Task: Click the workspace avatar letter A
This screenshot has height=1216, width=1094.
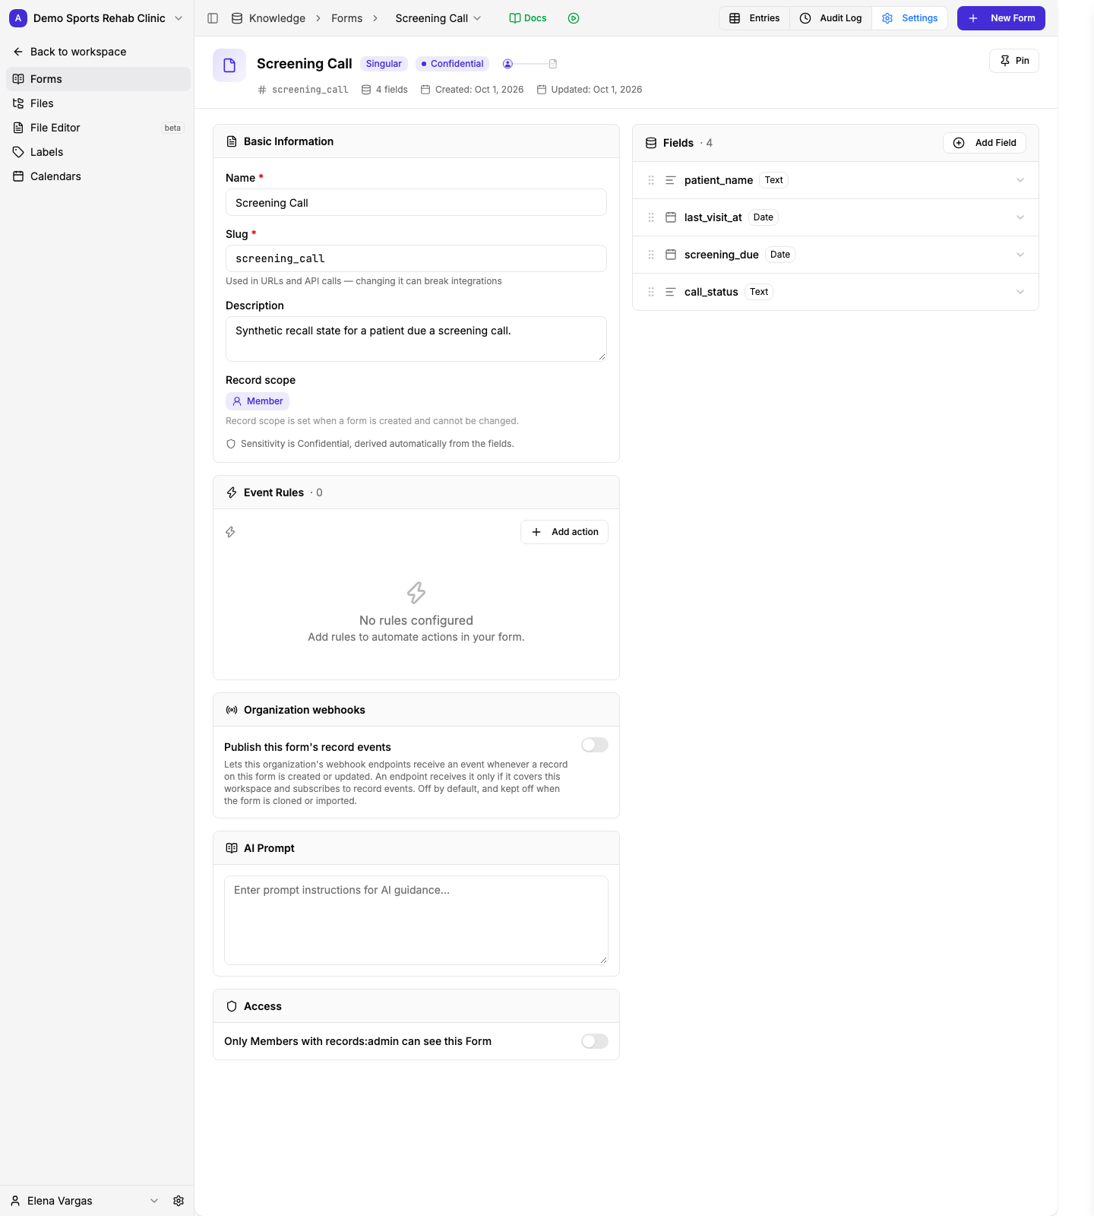Action: [x=18, y=18]
